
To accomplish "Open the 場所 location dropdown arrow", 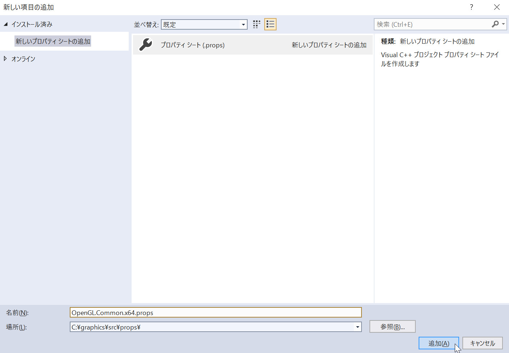I will (x=357, y=327).
